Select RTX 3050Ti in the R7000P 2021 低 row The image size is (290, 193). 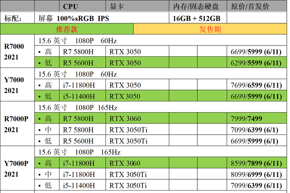128,141
